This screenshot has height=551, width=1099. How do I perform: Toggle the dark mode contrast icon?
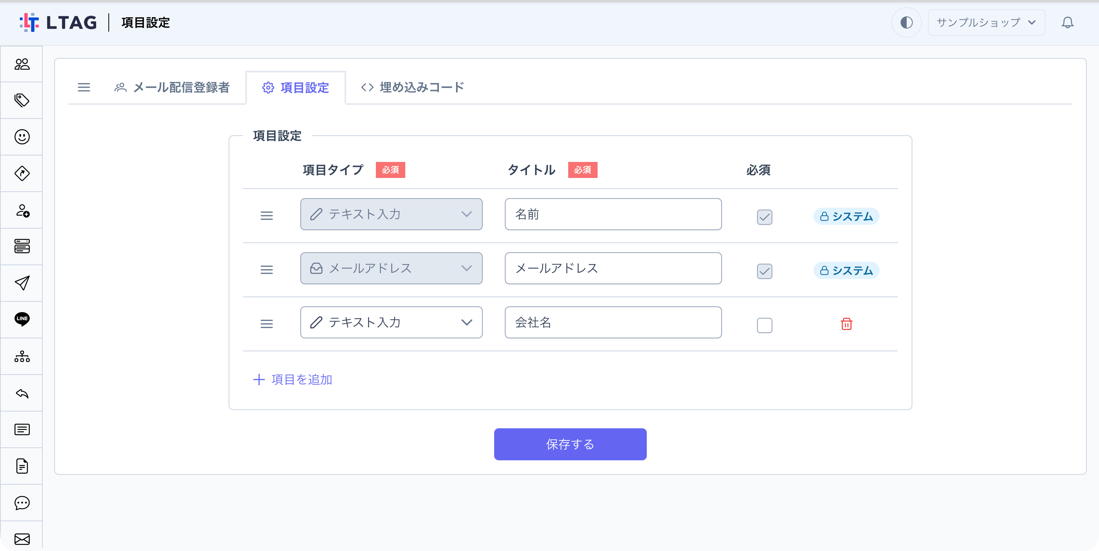907,22
